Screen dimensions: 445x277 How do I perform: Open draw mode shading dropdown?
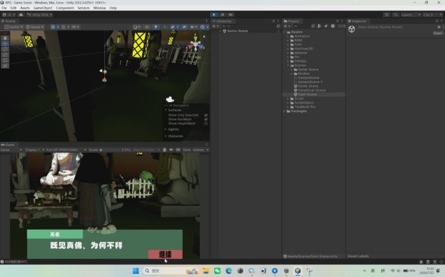click(x=137, y=27)
